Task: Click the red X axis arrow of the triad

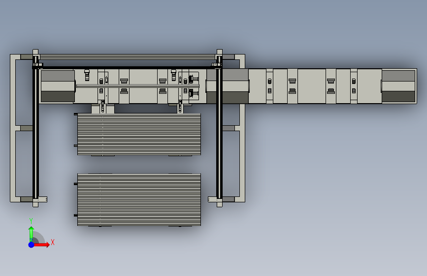Action: [41, 245]
